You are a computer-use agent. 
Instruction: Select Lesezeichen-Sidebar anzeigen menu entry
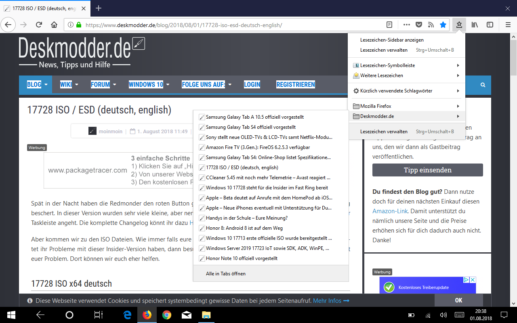[406, 40]
